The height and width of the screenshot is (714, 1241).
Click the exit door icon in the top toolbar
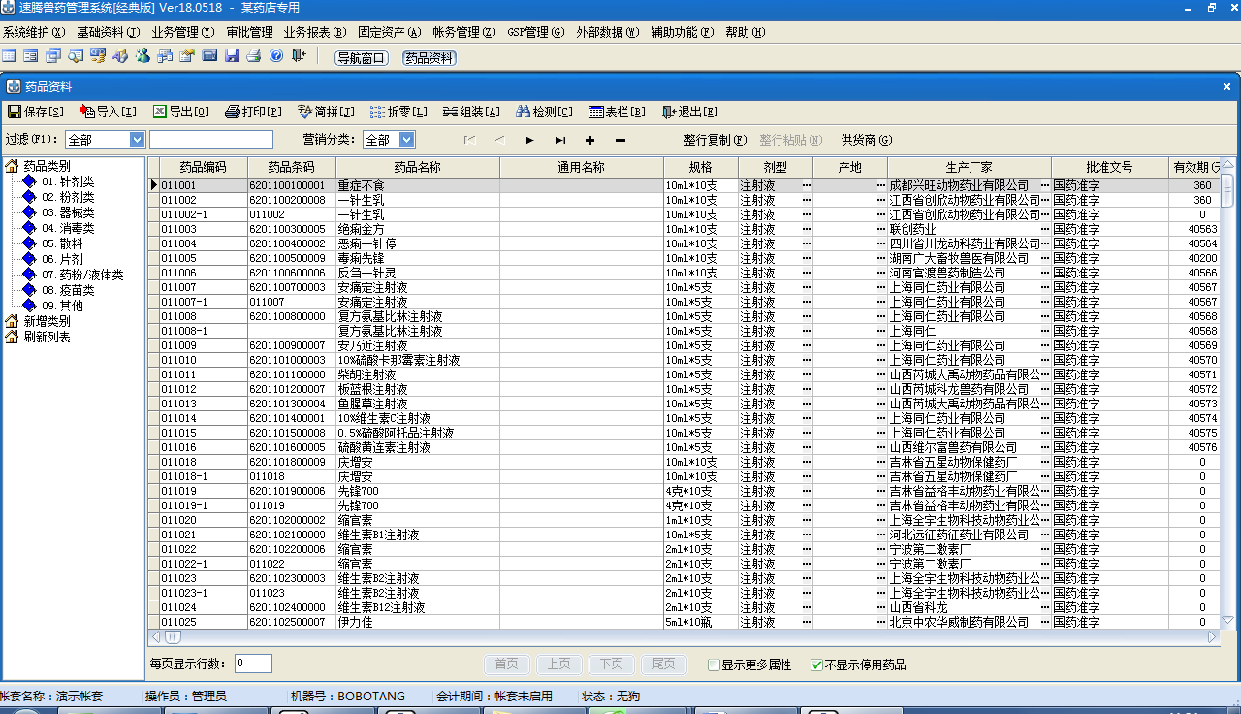[x=299, y=56]
